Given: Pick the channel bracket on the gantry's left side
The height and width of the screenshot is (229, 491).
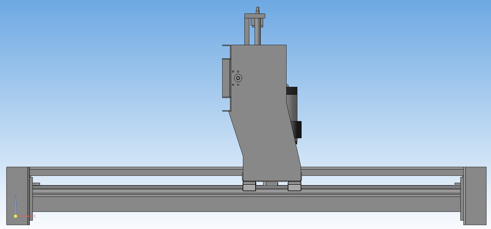Looking at the screenshot, I should pos(226,78).
